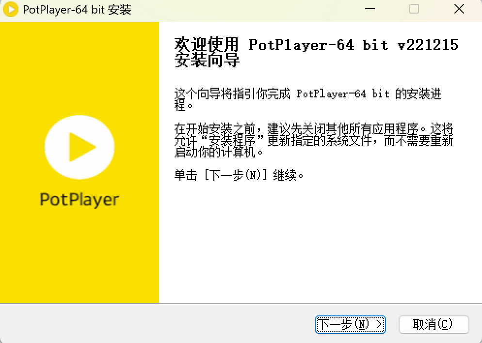Close the setup wizard window
Image resolution: width=482 pixels, height=343 pixels.
click(x=459, y=9)
